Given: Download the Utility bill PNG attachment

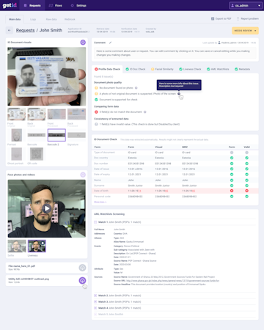Looking at the screenshot, I should tap(82, 280).
